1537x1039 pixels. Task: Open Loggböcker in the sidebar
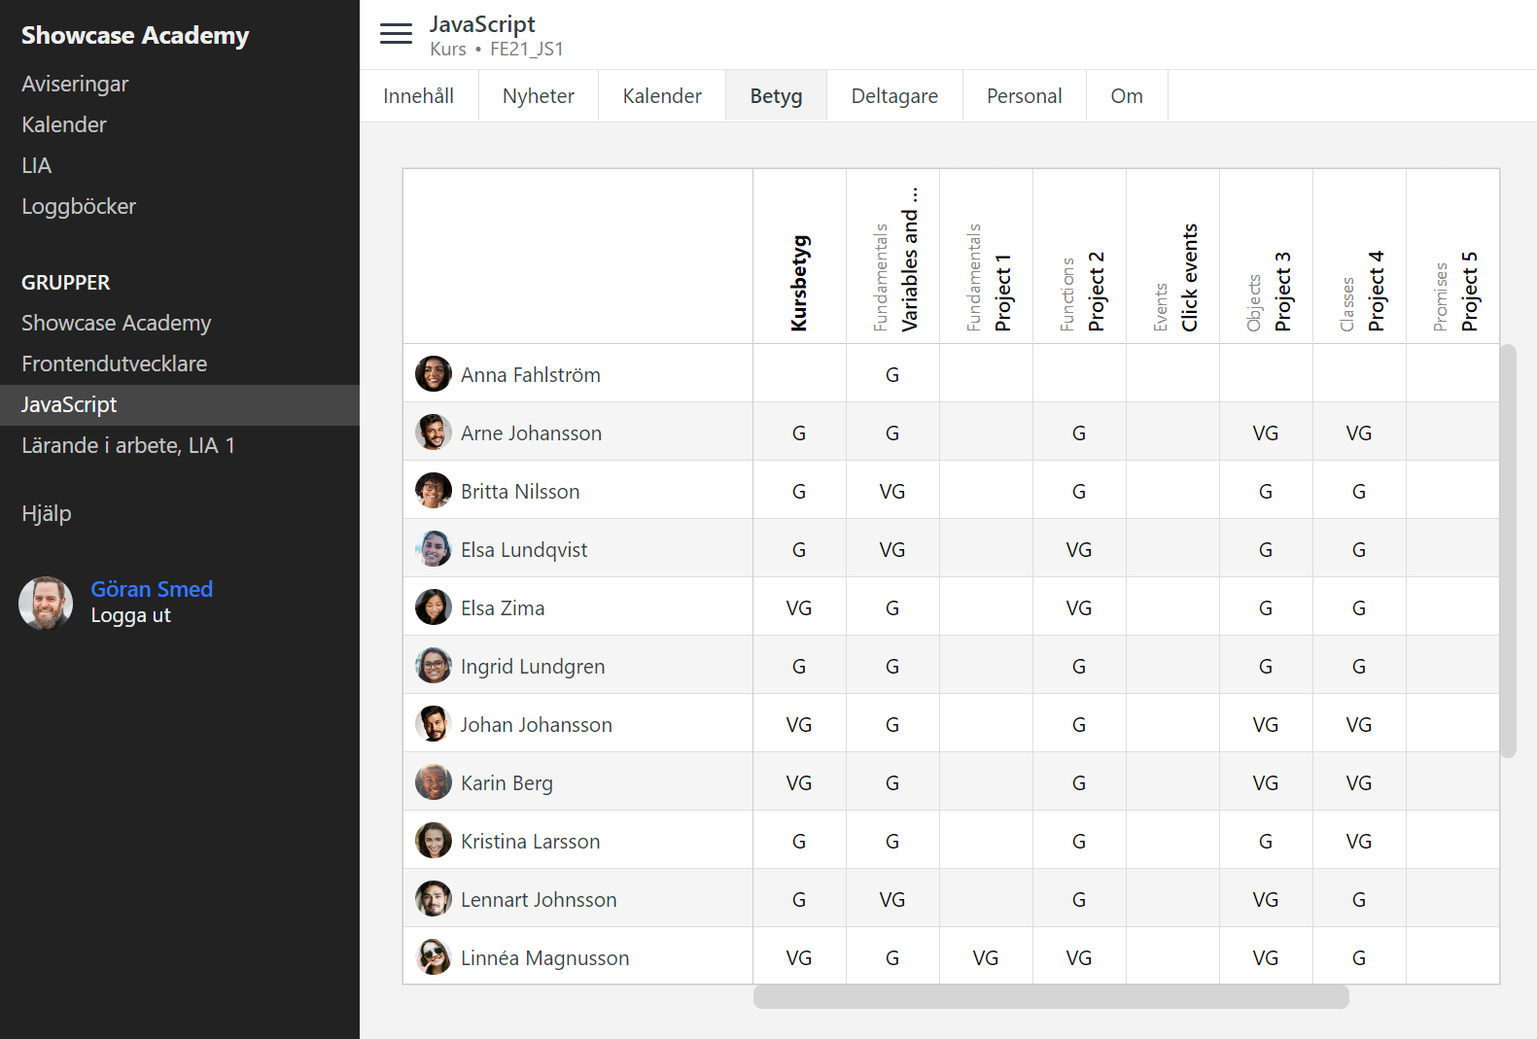(x=79, y=206)
